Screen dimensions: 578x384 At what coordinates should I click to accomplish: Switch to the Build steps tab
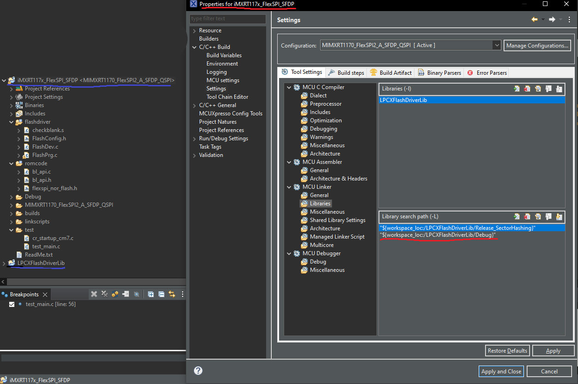[x=350, y=72]
